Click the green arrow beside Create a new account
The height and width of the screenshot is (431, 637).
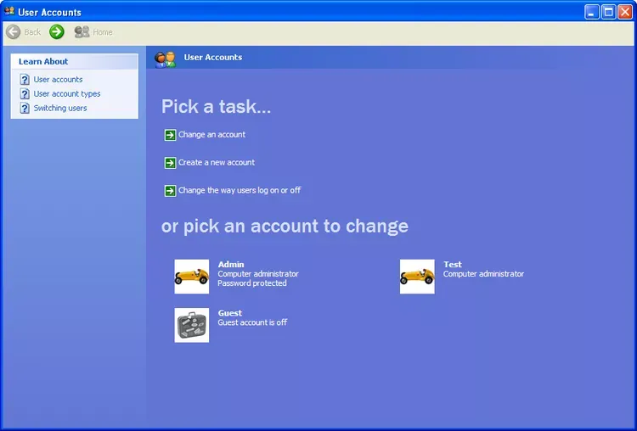point(170,163)
